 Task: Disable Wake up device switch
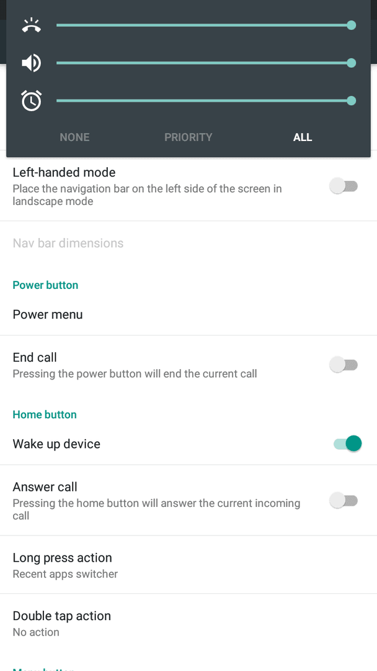[x=347, y=444]
